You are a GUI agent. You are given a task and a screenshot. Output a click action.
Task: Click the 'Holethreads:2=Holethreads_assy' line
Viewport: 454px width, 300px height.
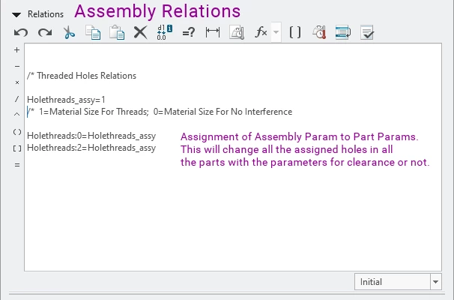pos(91,148)
